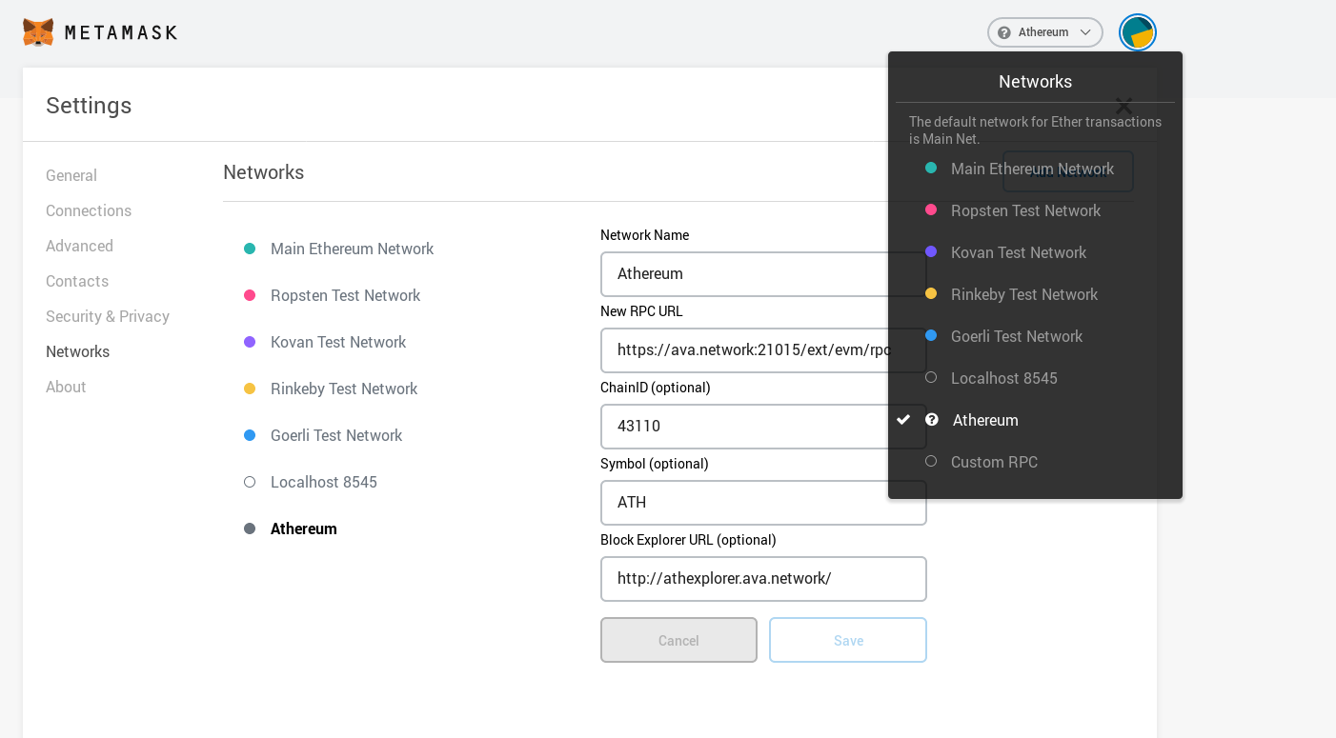
Task: Select Localhost 8545 in settings list
Action: point(324,482)
